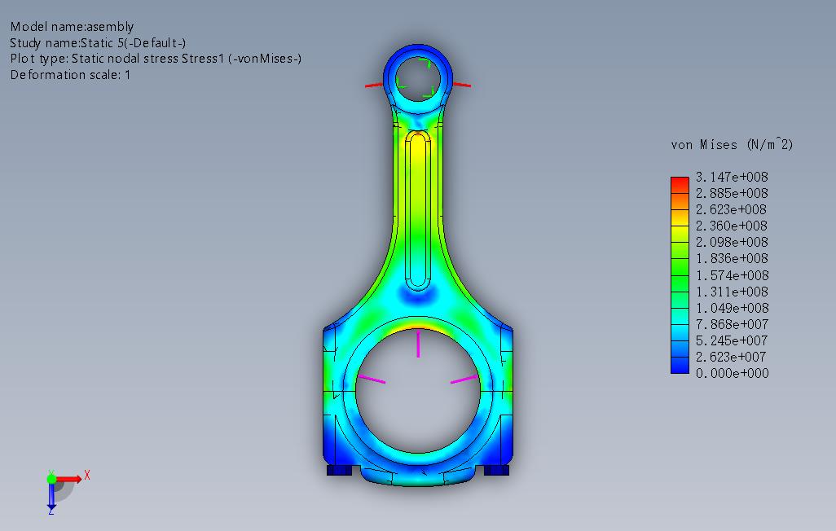
Task: Click the right diagonal magenta load arrow
Action: 464,380
